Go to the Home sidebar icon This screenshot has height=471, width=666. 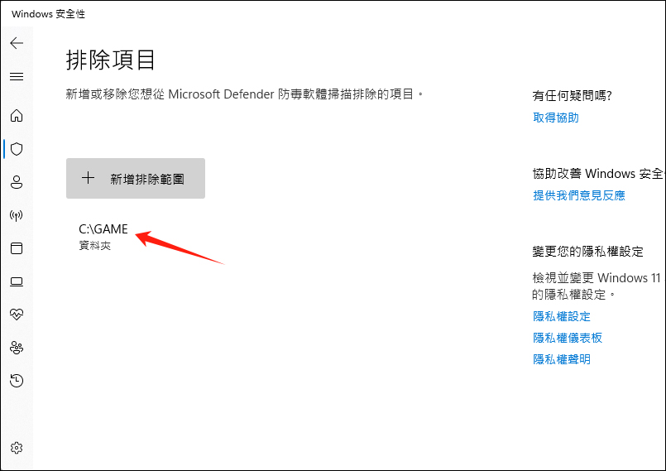(x=17, y=116)
